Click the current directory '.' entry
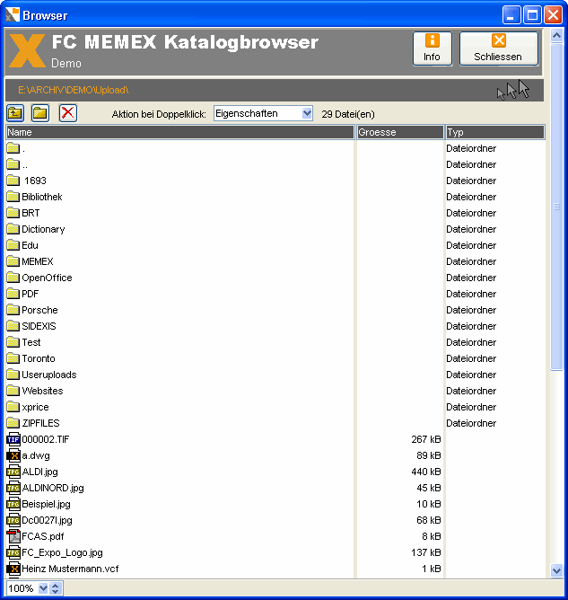 coord(23,148)
